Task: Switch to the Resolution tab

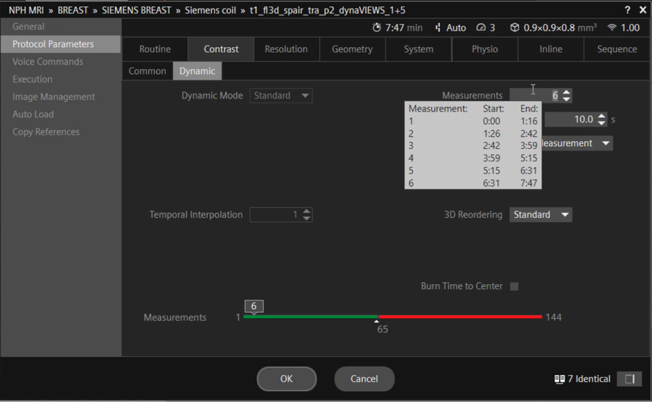Action: (x=286, y=49)
